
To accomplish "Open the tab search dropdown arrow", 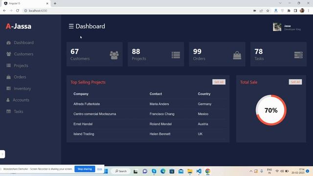I will pyautogui.click(x=280, y=3).
